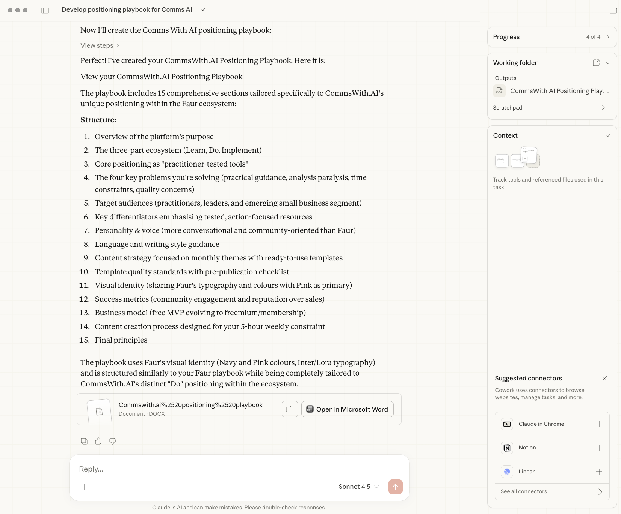Screen dimensions: 621x514
Task: Click Open in Microsoft Word button
Action: click(347, 409)
